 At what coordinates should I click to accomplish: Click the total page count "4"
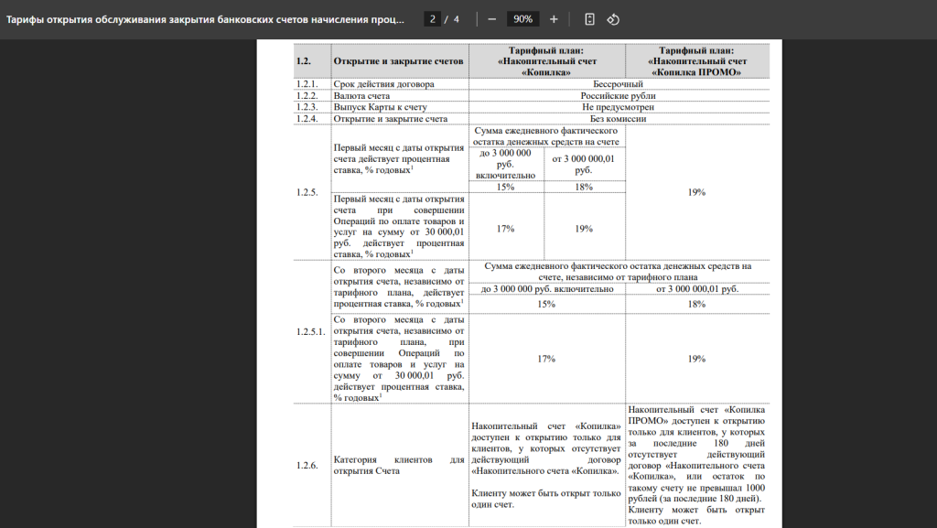pyautogui.click(x=456, y=19)
